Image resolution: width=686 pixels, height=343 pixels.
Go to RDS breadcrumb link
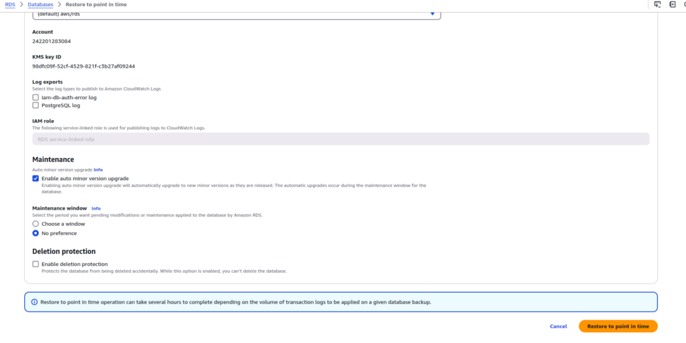tap(10, 5)
